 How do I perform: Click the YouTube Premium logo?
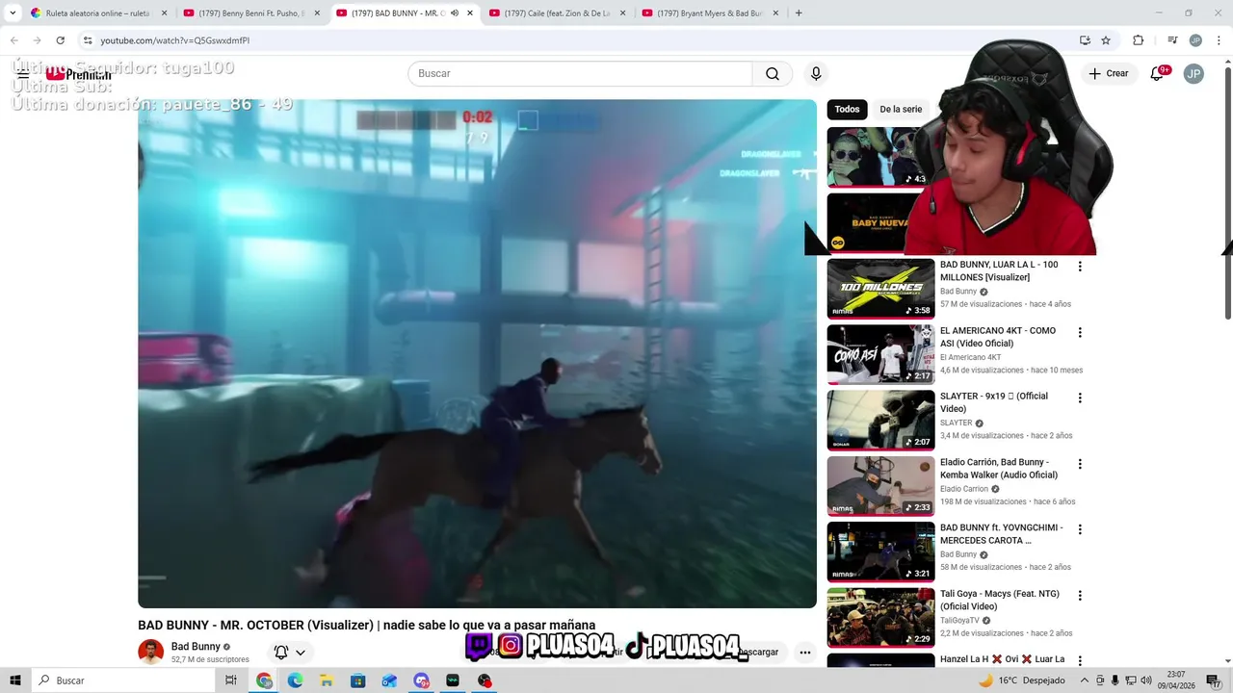[x=78, y=73]
